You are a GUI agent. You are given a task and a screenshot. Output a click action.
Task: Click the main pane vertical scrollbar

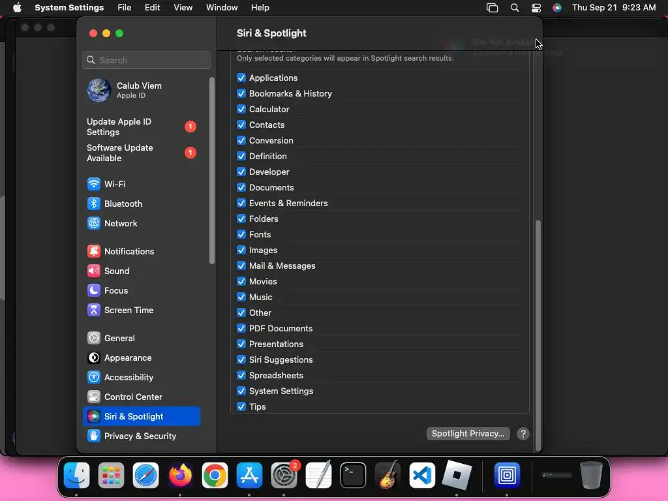click(538, 335)
